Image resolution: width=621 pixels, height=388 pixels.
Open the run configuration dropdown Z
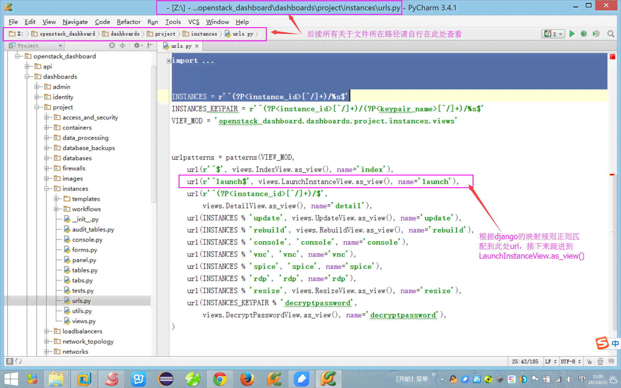(553, 34)
